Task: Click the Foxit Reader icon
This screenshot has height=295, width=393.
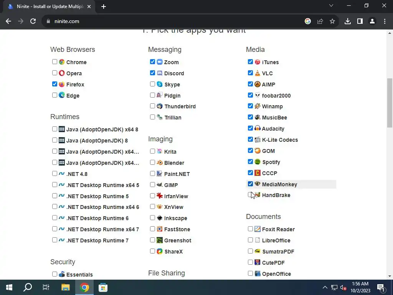Action: click(x=258, y=229)
